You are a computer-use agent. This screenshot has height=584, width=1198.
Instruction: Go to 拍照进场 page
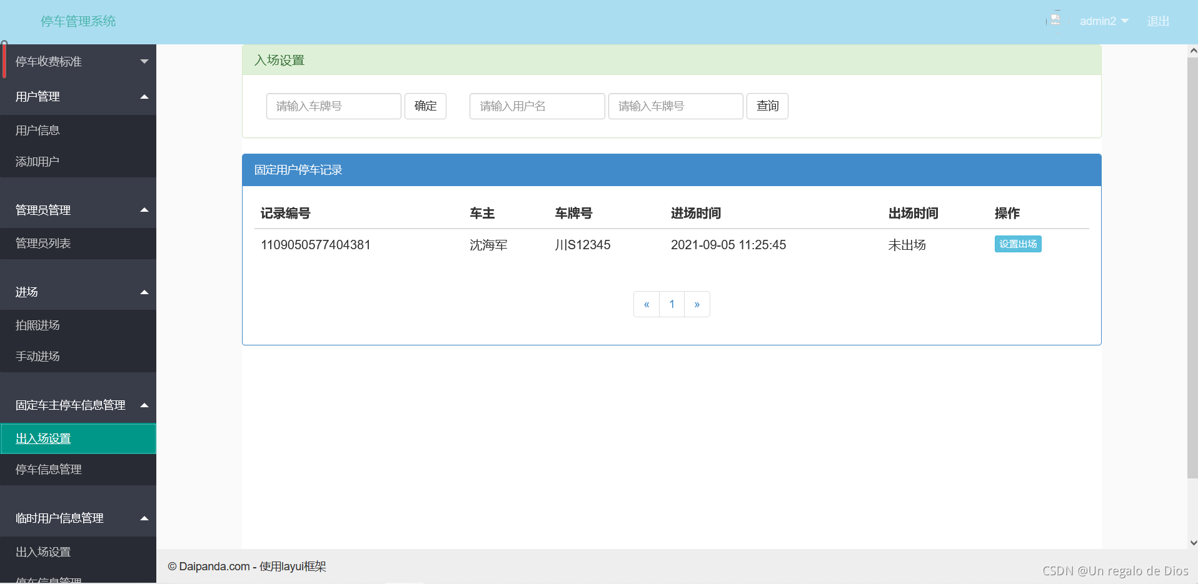(x=78, y=325)
